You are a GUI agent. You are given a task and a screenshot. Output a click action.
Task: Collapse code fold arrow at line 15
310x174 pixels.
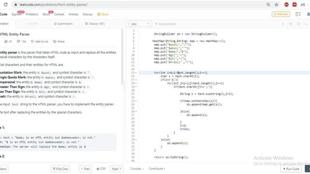pos(136,73)
